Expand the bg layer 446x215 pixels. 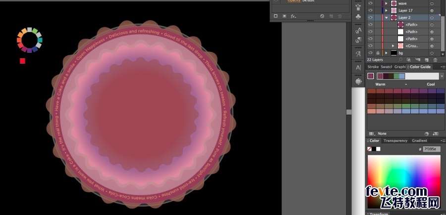click(x=386, y=52)
